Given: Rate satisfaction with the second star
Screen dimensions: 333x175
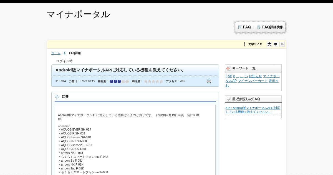Looking at the screenshot, I should pos(150,81).
